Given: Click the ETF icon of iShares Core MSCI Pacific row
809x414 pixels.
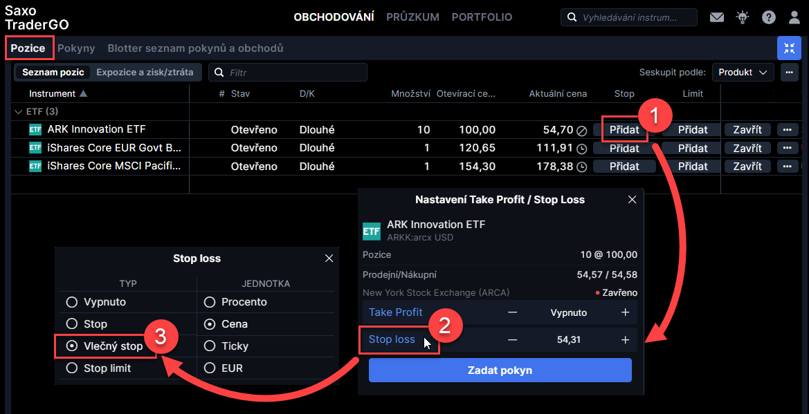Looking at the screenshot, I should 35,167.
